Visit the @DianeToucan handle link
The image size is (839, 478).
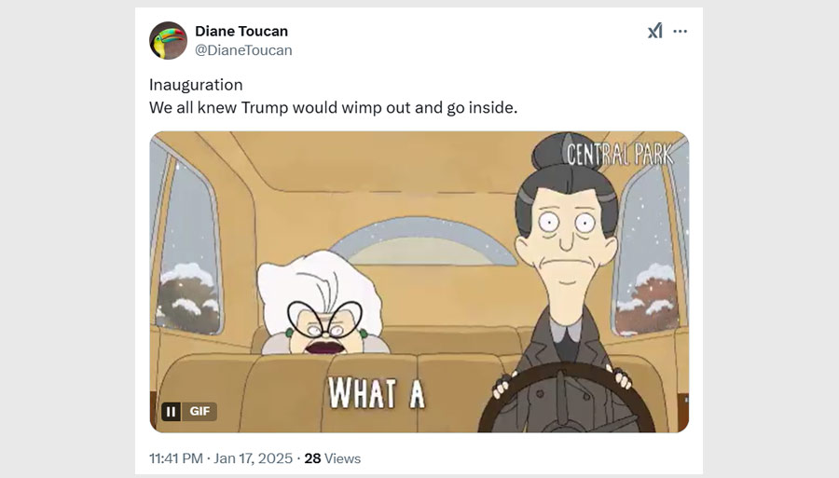[243, 50]
